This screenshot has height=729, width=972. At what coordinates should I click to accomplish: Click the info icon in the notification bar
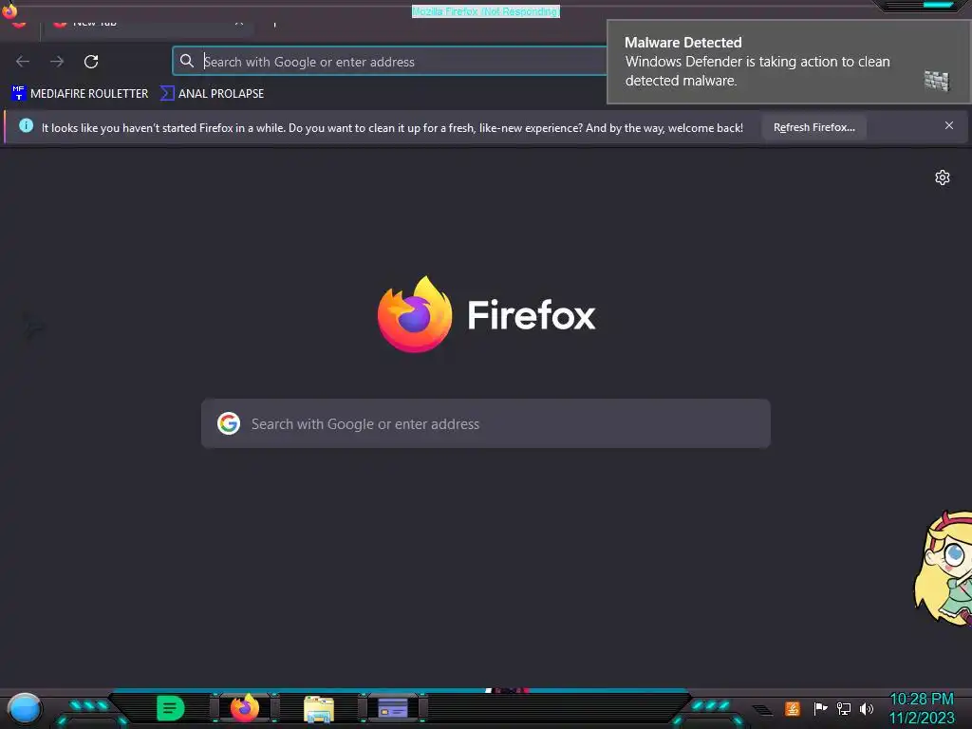pyautogui.click(x=26, y=126)
